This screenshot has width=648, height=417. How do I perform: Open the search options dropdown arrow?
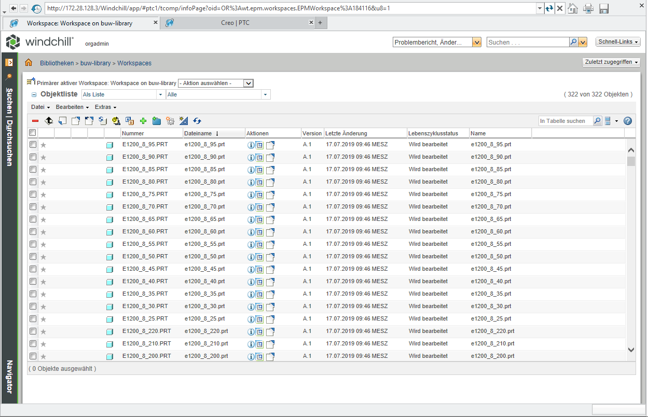pos(583,42)
